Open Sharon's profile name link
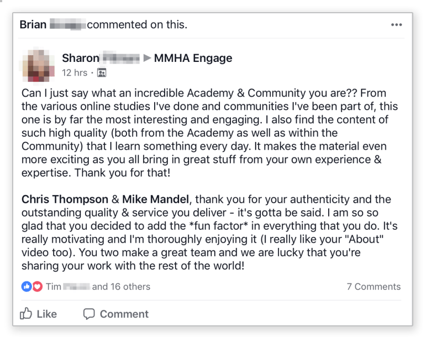Screen dimensions: 426x343 coord(101,58)
